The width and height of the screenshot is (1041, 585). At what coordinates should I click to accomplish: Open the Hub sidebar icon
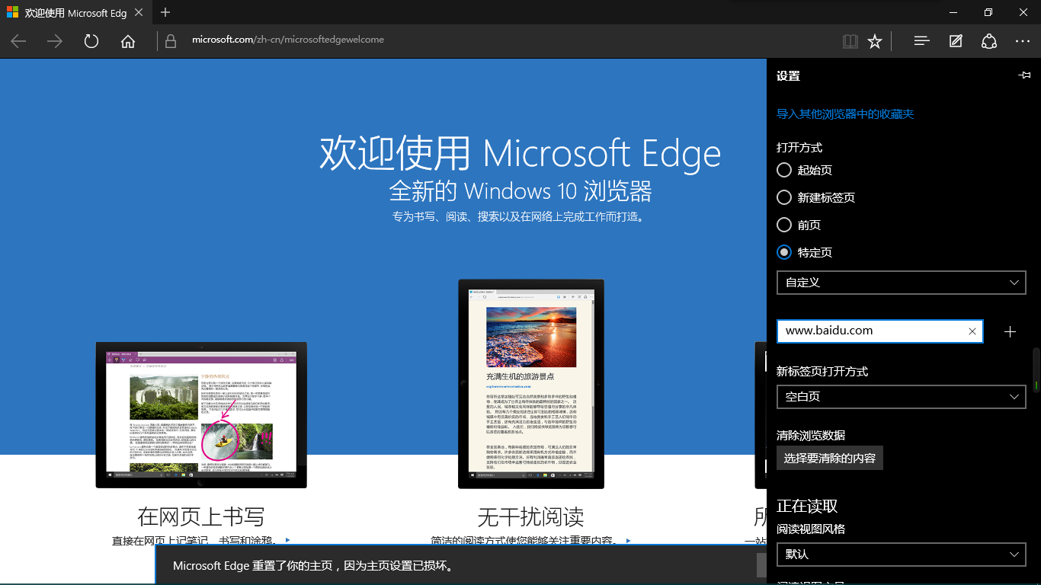921,41
